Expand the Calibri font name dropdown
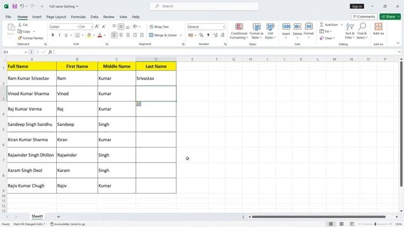 pyautogui.click(x=78, y=26)
